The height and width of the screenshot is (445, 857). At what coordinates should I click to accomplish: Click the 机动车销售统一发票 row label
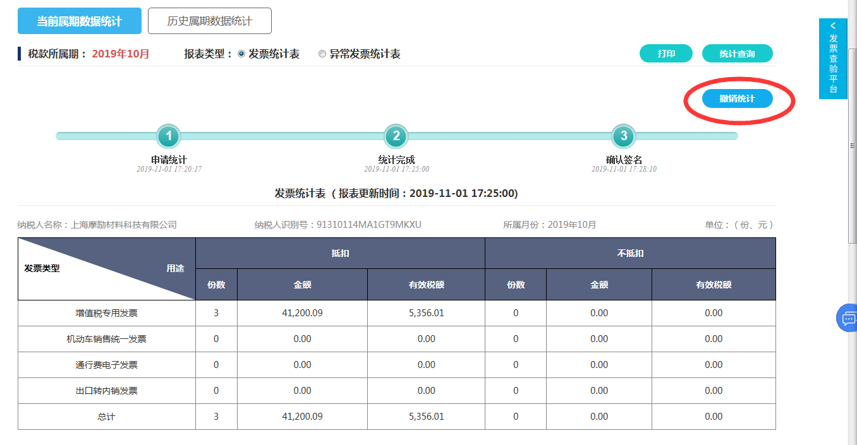[106, 339]
